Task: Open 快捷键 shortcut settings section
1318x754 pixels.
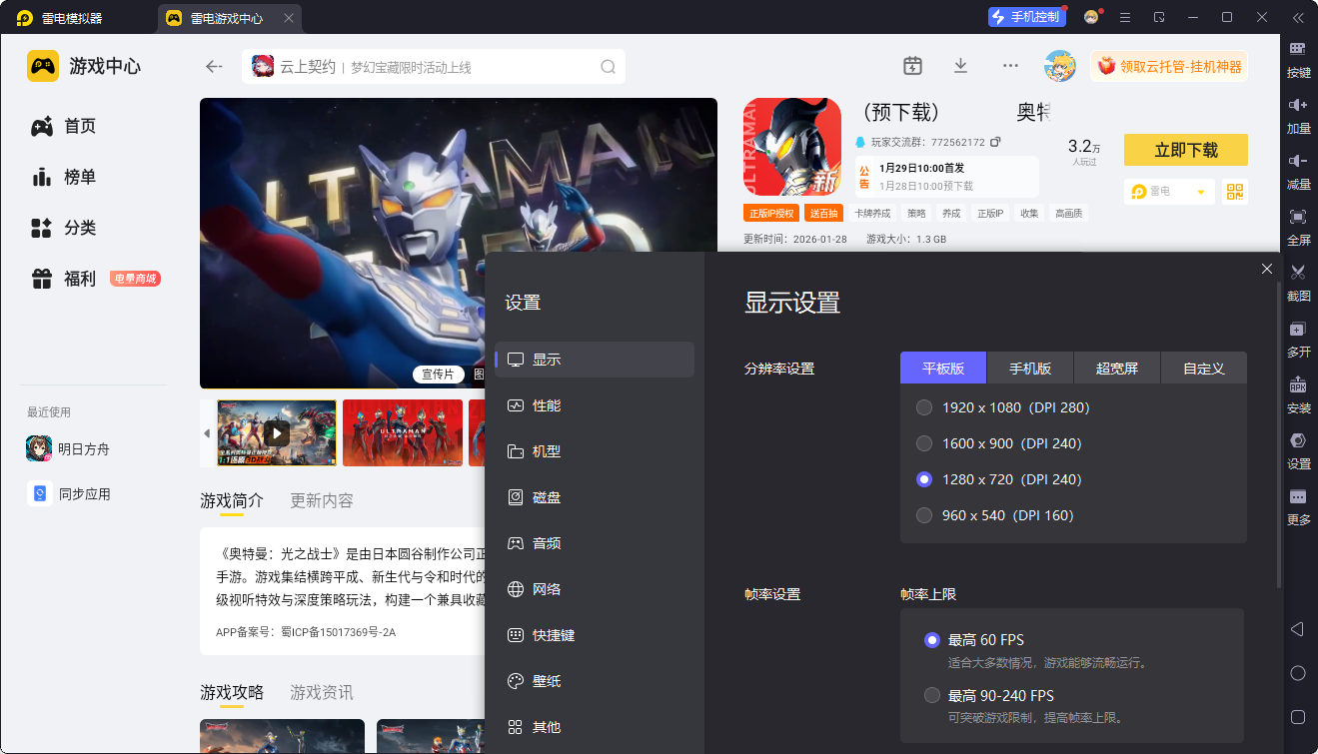Action: pos(595,635)
